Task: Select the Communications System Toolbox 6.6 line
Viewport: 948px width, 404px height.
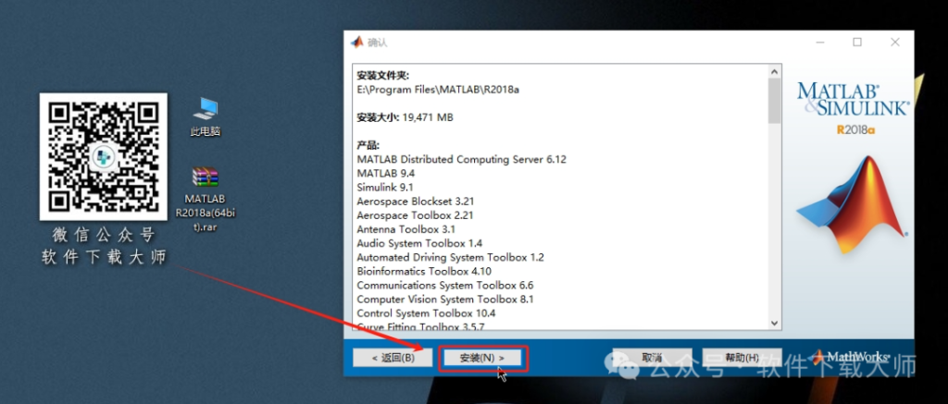Action: pyautogui.click(x=445, y=285)
